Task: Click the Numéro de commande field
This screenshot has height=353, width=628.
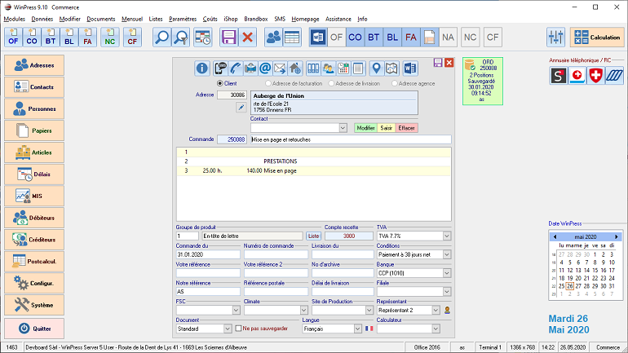Action: [276, 254]
